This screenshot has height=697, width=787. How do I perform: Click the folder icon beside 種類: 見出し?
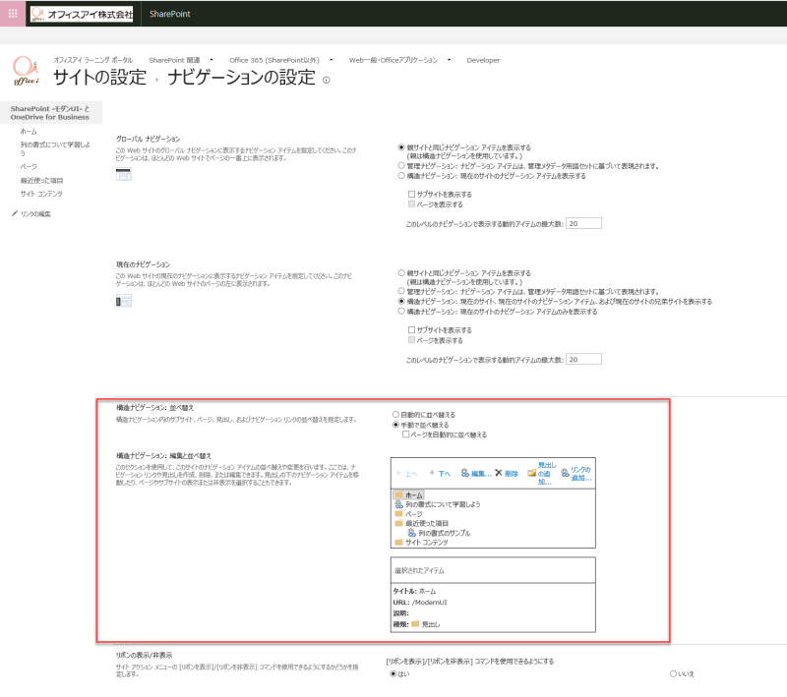click(x=415, y=624)
